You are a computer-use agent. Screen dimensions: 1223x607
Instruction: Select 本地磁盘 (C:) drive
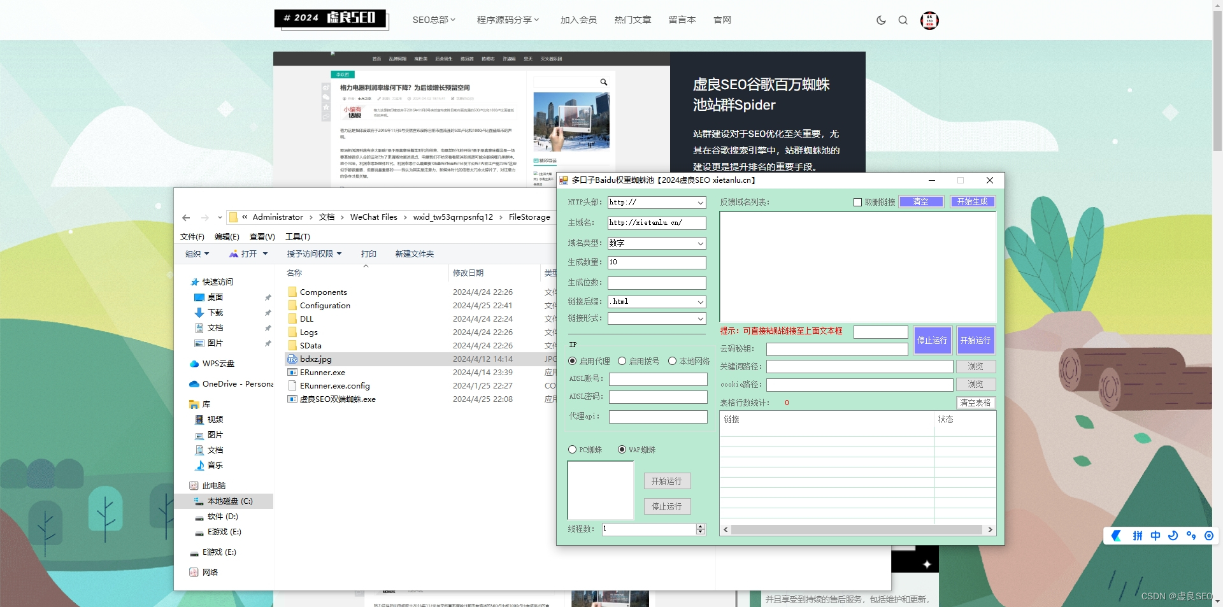click(x=223, y=501)
